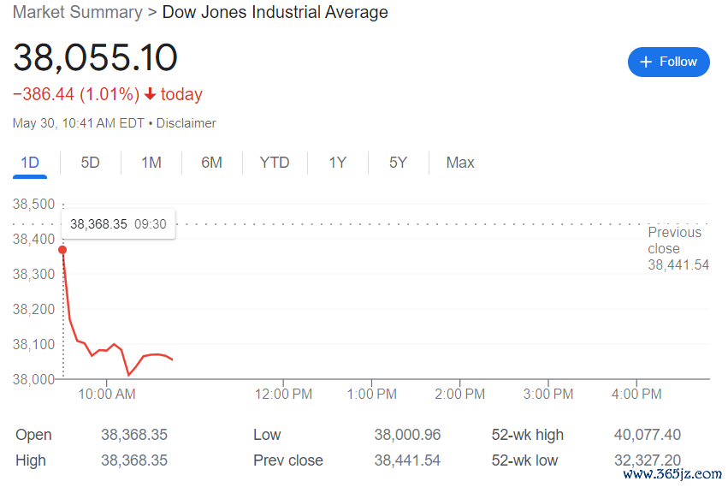View the 5Y chart range
728x487 pixels.
click(398, 163)
